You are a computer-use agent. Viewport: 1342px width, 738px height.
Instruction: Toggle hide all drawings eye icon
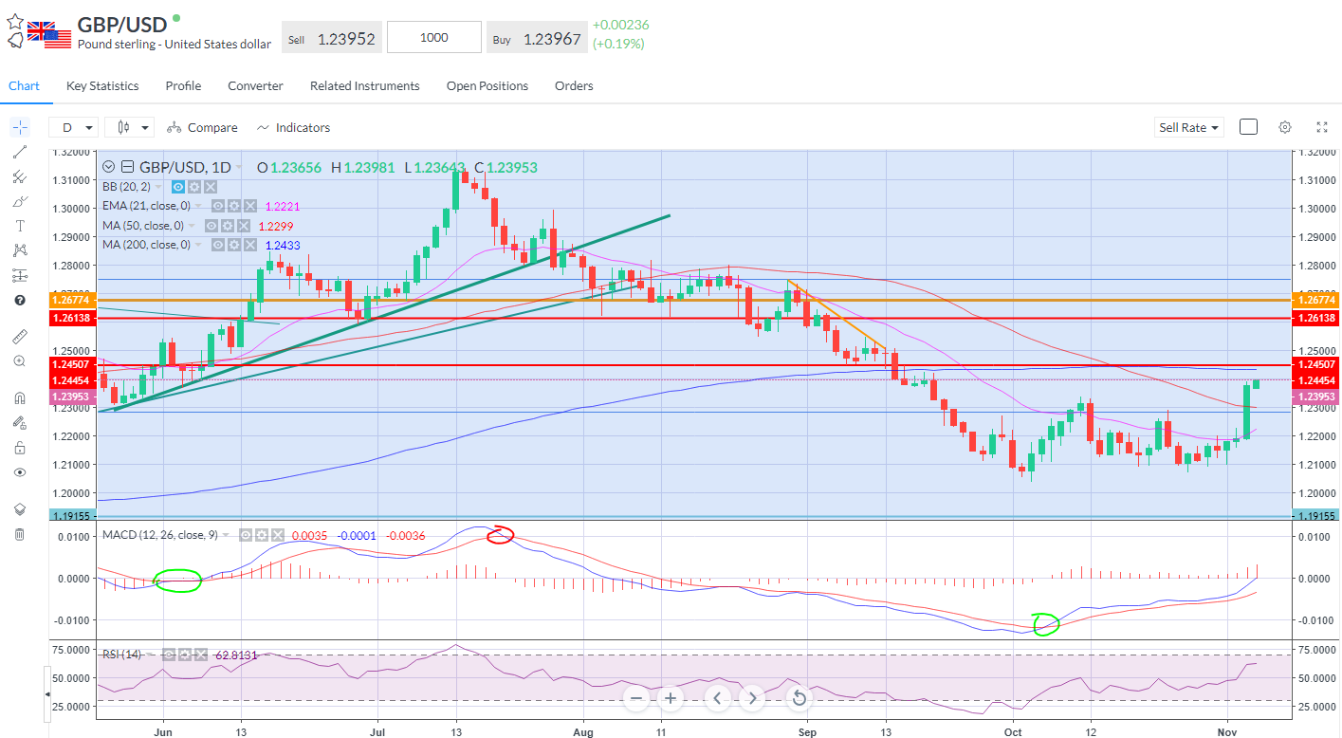tap(19, 472)
